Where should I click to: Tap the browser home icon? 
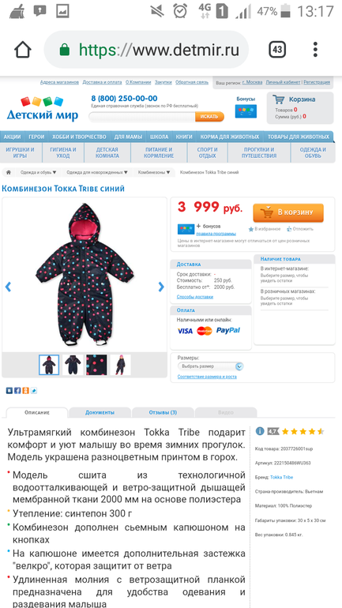click(22, 50)
